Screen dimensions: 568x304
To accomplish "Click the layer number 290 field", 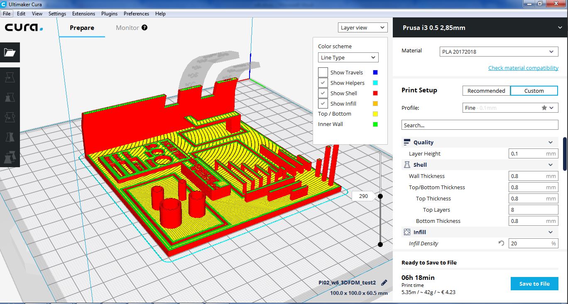I will pyautogui.click(x=363, y=196).
